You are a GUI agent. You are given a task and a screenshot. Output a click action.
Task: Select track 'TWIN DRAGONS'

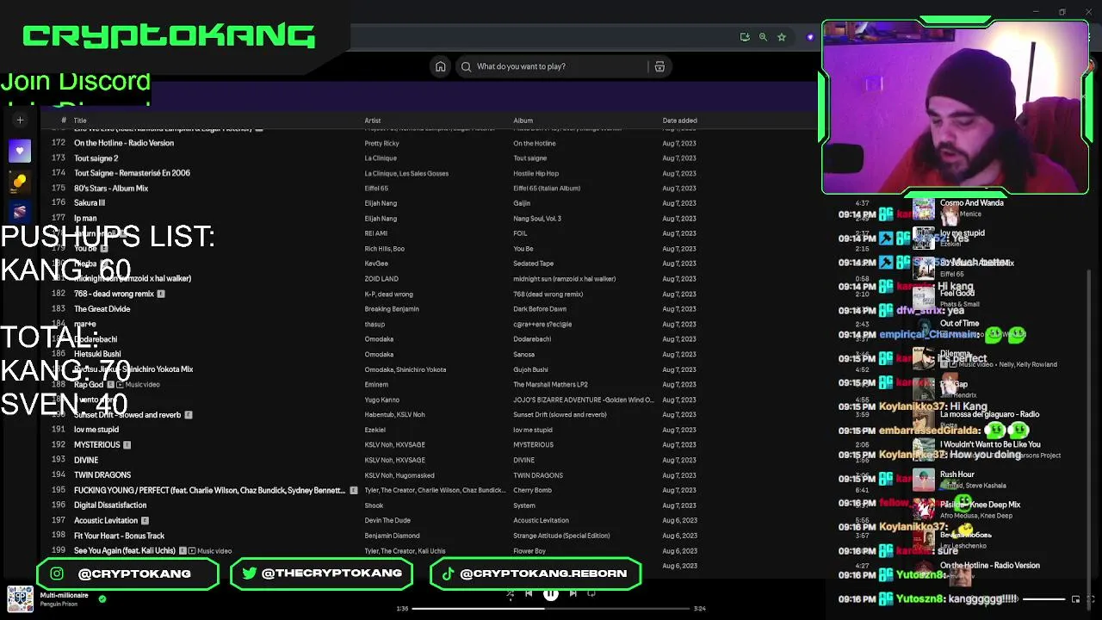(x=102, y=475)
